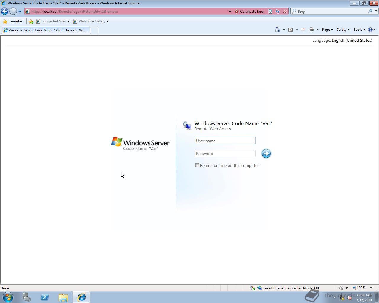This screenshot has height=303, width=379.
Task: Launch Windows PowerShell from taskbar
Action: coord(45,297)
